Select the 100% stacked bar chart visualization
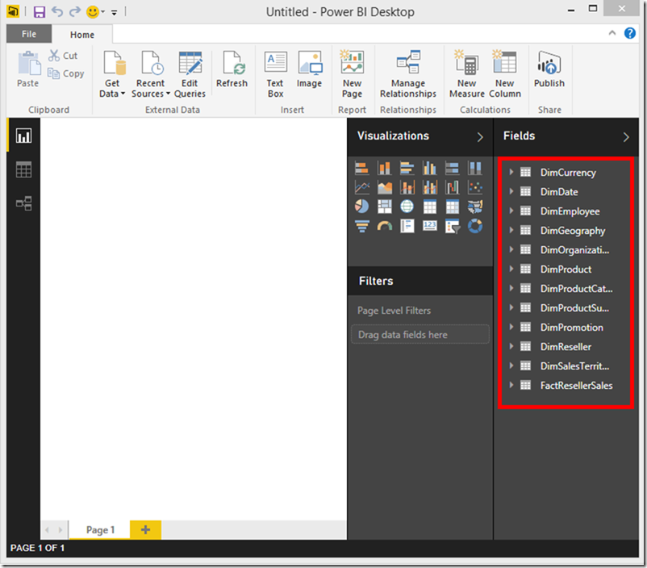 (453, 168)
